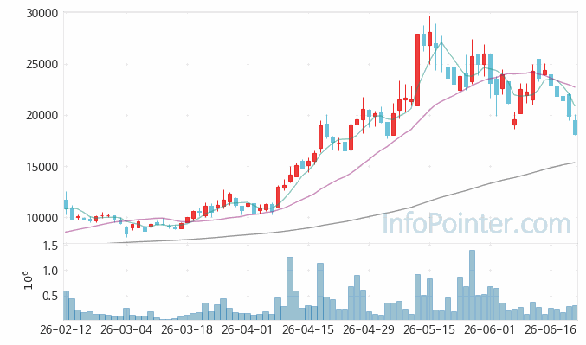Click the 25000 price axis label
The width and height of the screenshot is (586, 345).
pyautogui.click(x=42, y=64)
